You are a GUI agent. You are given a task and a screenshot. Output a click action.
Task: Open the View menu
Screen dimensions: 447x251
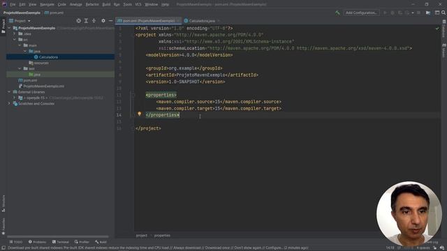tap(33, 5)
